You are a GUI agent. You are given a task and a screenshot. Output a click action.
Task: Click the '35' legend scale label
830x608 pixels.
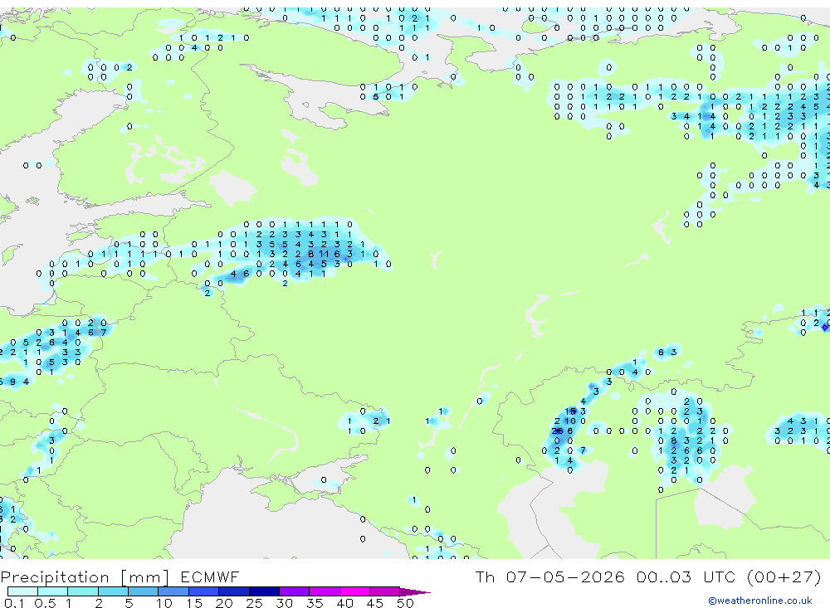[315, 603]
